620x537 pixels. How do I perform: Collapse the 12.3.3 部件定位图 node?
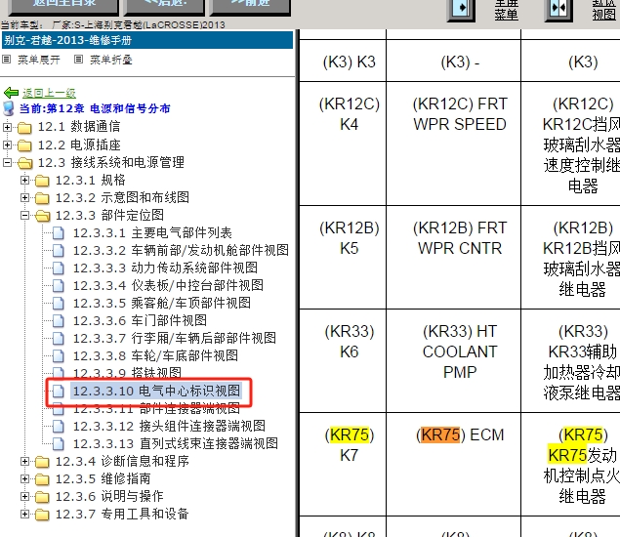point(25,216)
